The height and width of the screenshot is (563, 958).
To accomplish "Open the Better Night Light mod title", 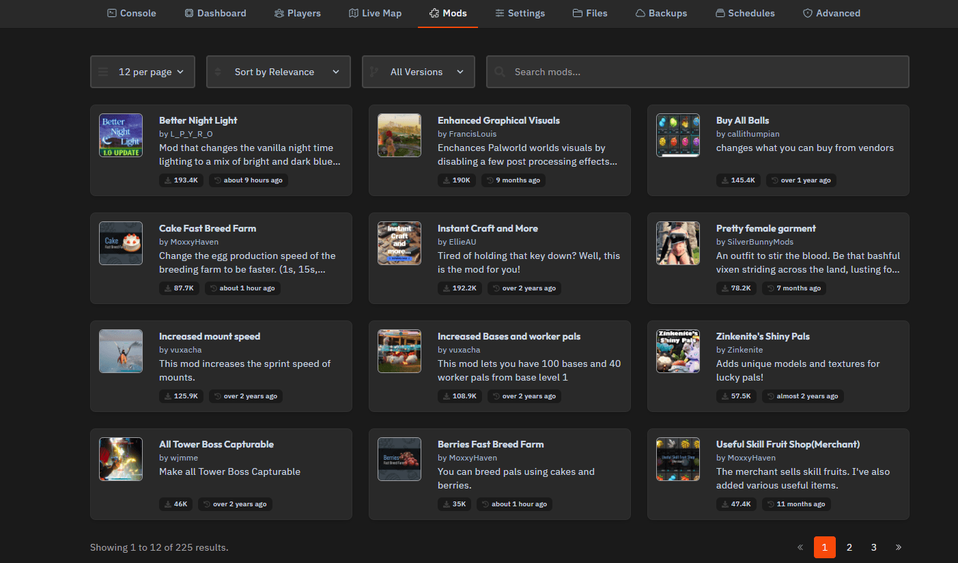I will (x=198, y=120).
